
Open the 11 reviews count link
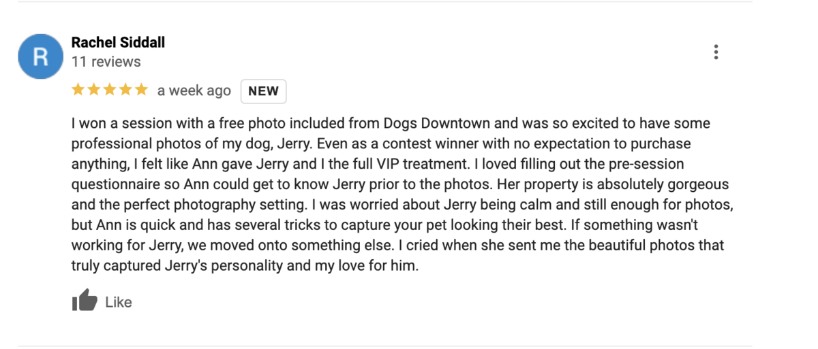click(106, 62)
